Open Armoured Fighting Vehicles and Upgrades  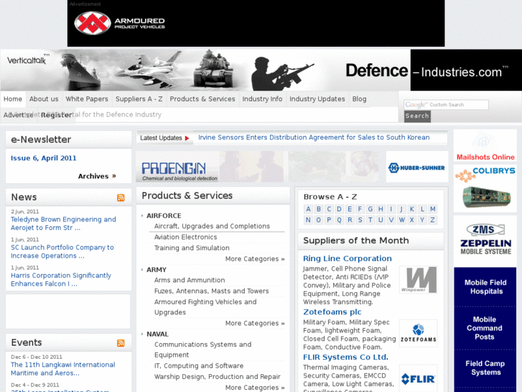click(x=205, y=307)
